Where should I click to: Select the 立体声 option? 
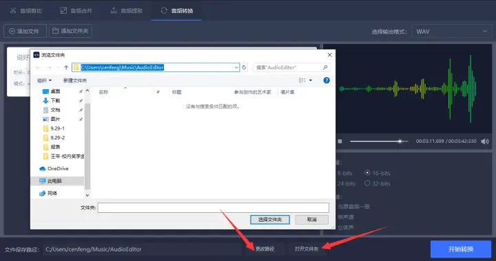345,227
